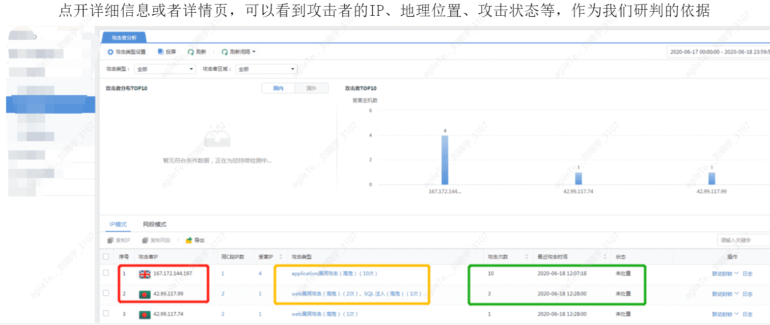Open 日志 for row 167.172.144.197
This screenshot has width=770, height=325.
click(x=747, y=274)
